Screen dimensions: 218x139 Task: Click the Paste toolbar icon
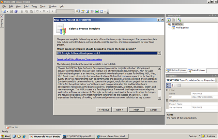coord(31,11)
